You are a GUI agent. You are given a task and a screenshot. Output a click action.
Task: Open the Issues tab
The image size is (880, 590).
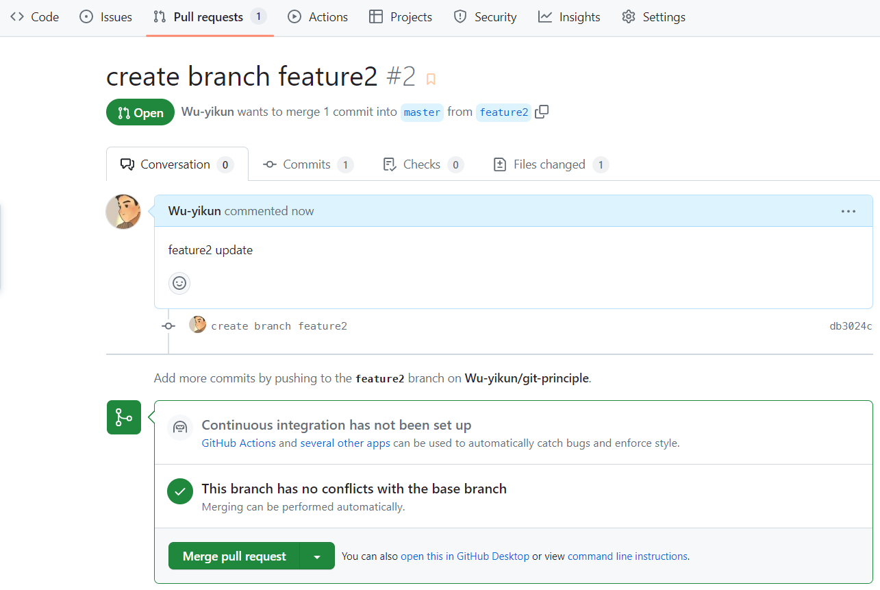[105, 17]
